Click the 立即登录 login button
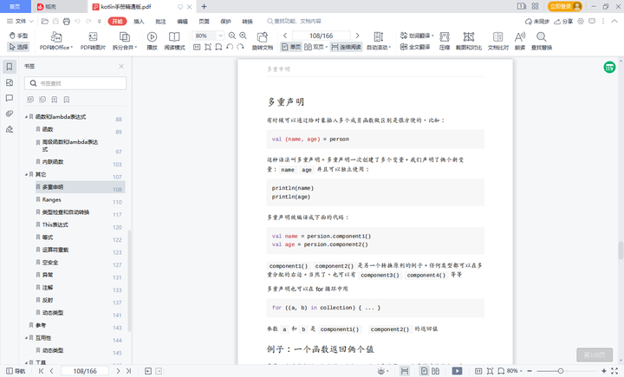 click(565, 6)
